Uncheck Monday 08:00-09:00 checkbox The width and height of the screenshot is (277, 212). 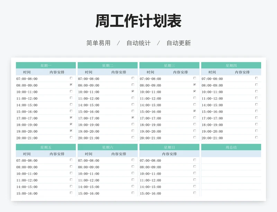(71, 84)
